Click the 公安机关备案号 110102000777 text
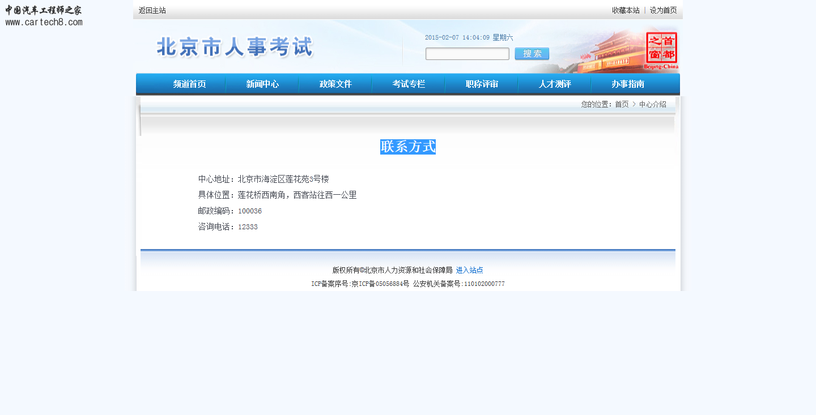This screenshot has height=415, width=816. pyautogui.click(x=458, y=284)
